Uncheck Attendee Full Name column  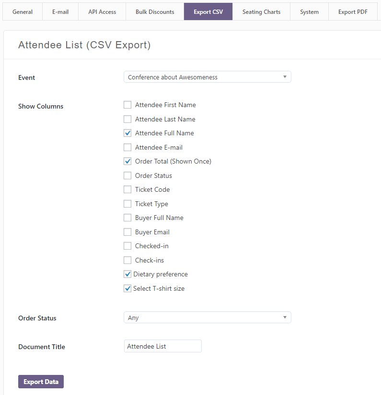click(x=127, y=133)
